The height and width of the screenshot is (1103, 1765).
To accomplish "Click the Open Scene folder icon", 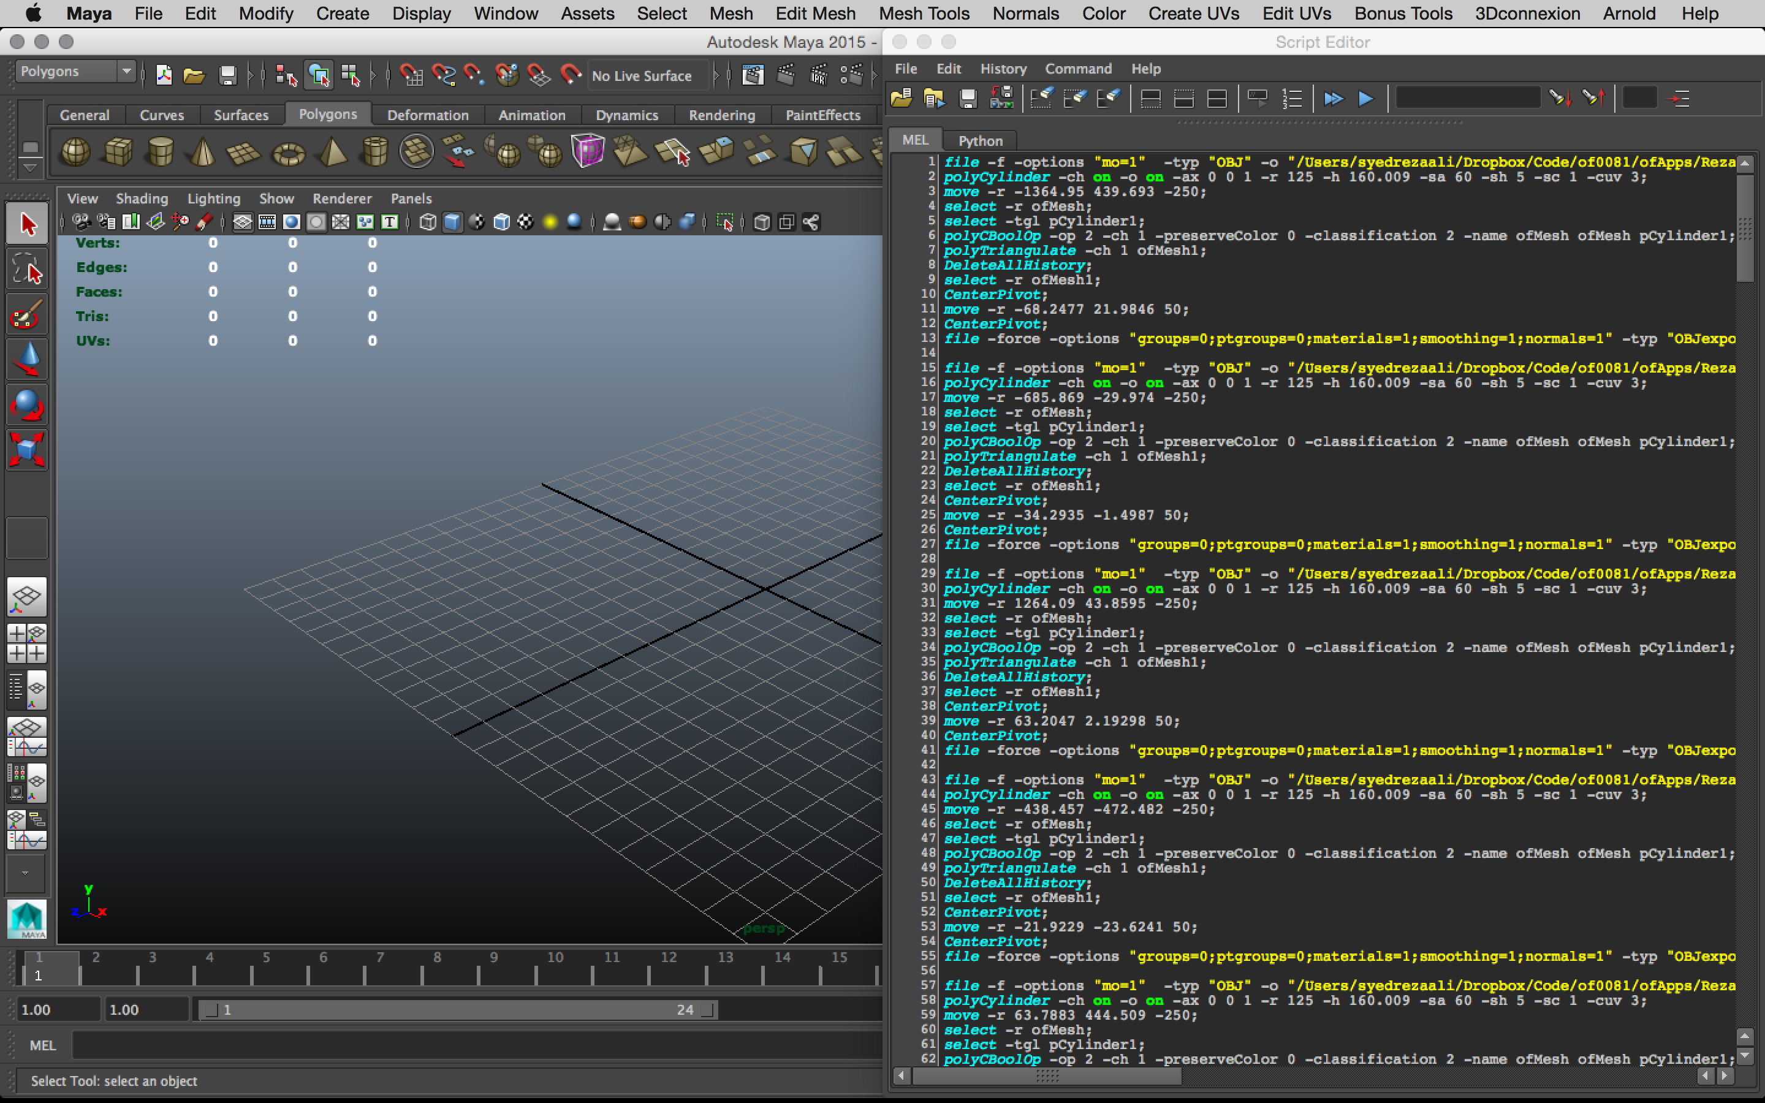I will coord(194,75).
